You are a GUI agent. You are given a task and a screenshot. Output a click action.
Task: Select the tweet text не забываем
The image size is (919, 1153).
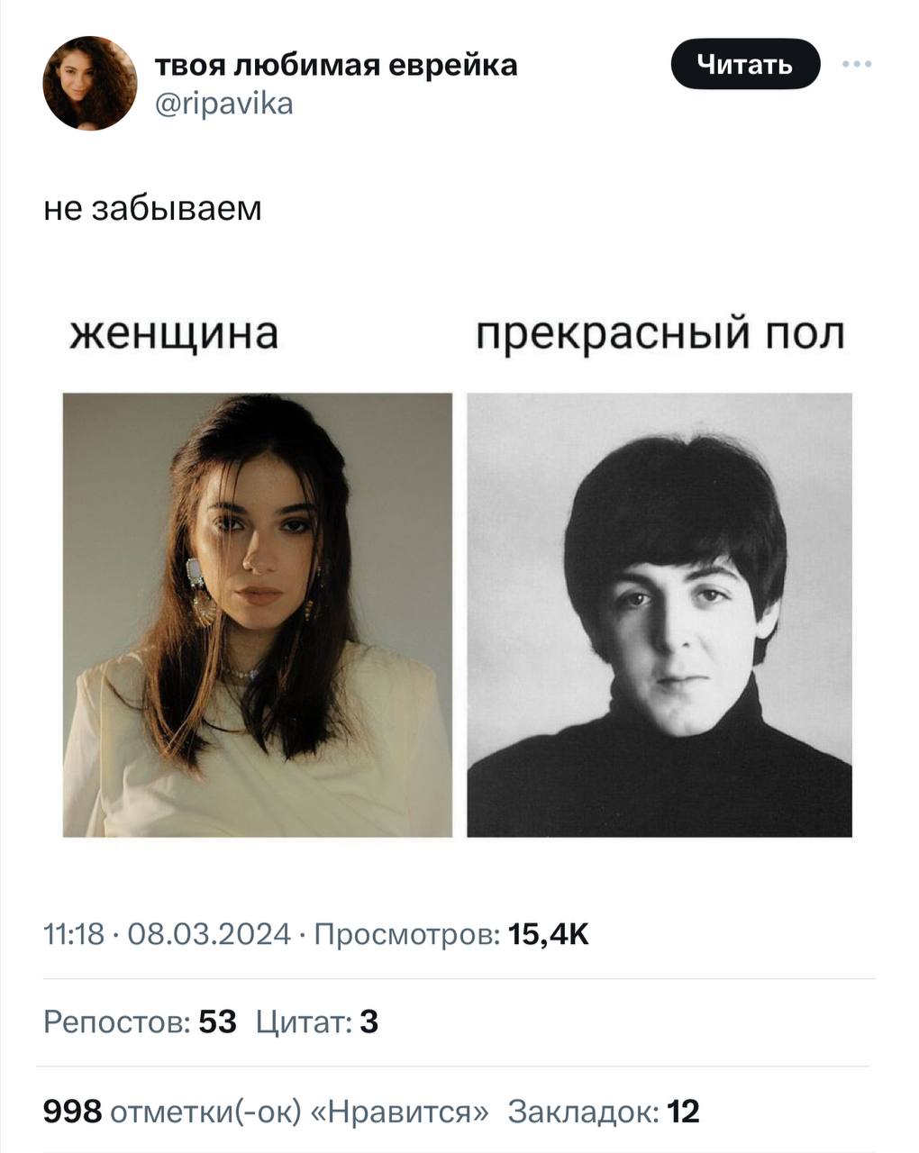(x=153, y=208)
